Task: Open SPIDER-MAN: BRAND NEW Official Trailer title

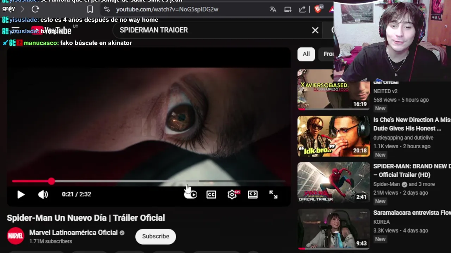Action: click(x=412, y=170)
